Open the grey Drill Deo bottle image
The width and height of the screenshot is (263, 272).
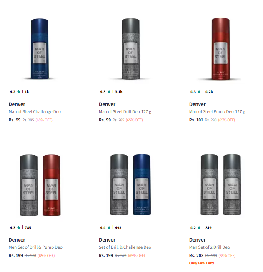pos(130,49)
